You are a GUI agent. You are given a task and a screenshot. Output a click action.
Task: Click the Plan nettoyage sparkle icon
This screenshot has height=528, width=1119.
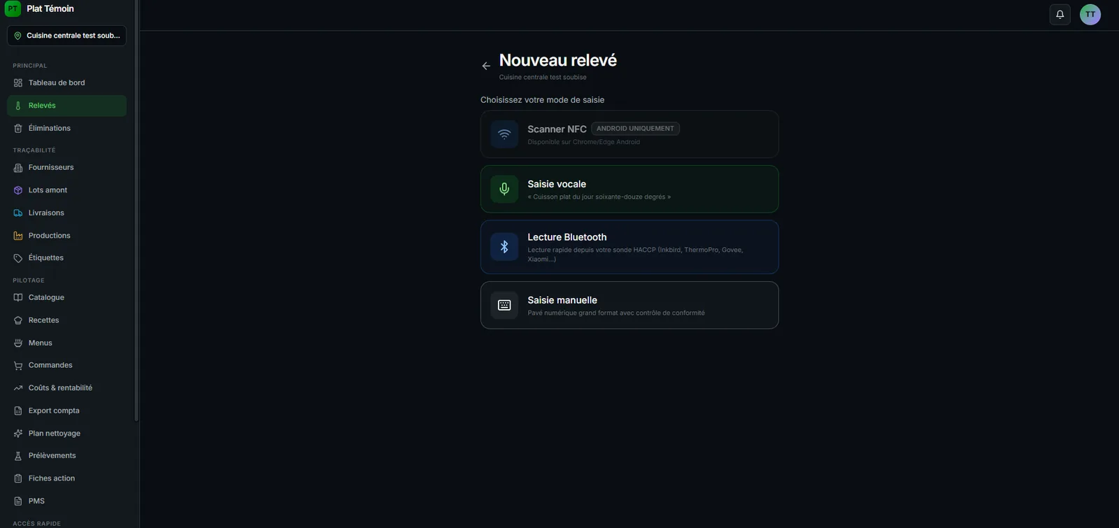(x=18, y=434)
